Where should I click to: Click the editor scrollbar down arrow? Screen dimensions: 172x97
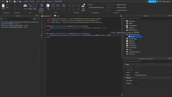(122, 95)
